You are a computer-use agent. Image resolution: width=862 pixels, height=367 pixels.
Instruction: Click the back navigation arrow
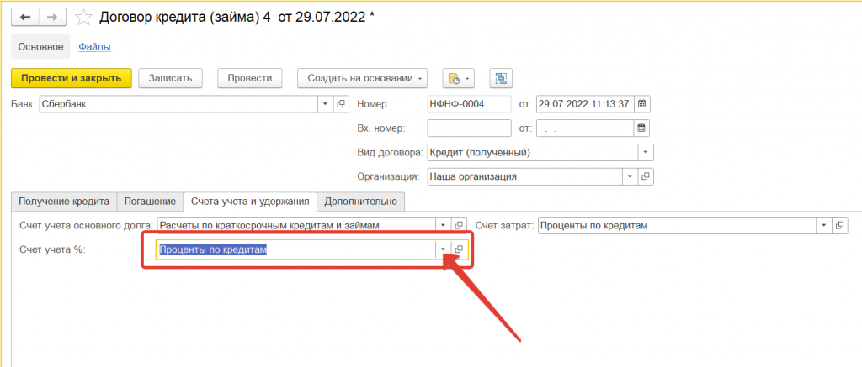(25, 17)
